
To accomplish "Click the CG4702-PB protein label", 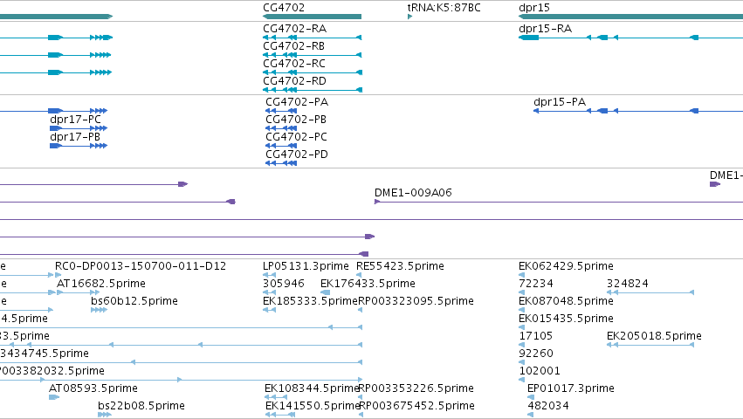I will click(x=296, y=120).
